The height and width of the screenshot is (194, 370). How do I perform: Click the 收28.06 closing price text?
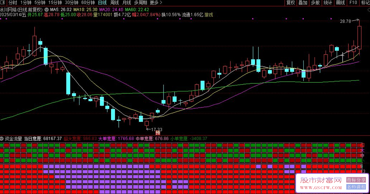click(84, 15)
